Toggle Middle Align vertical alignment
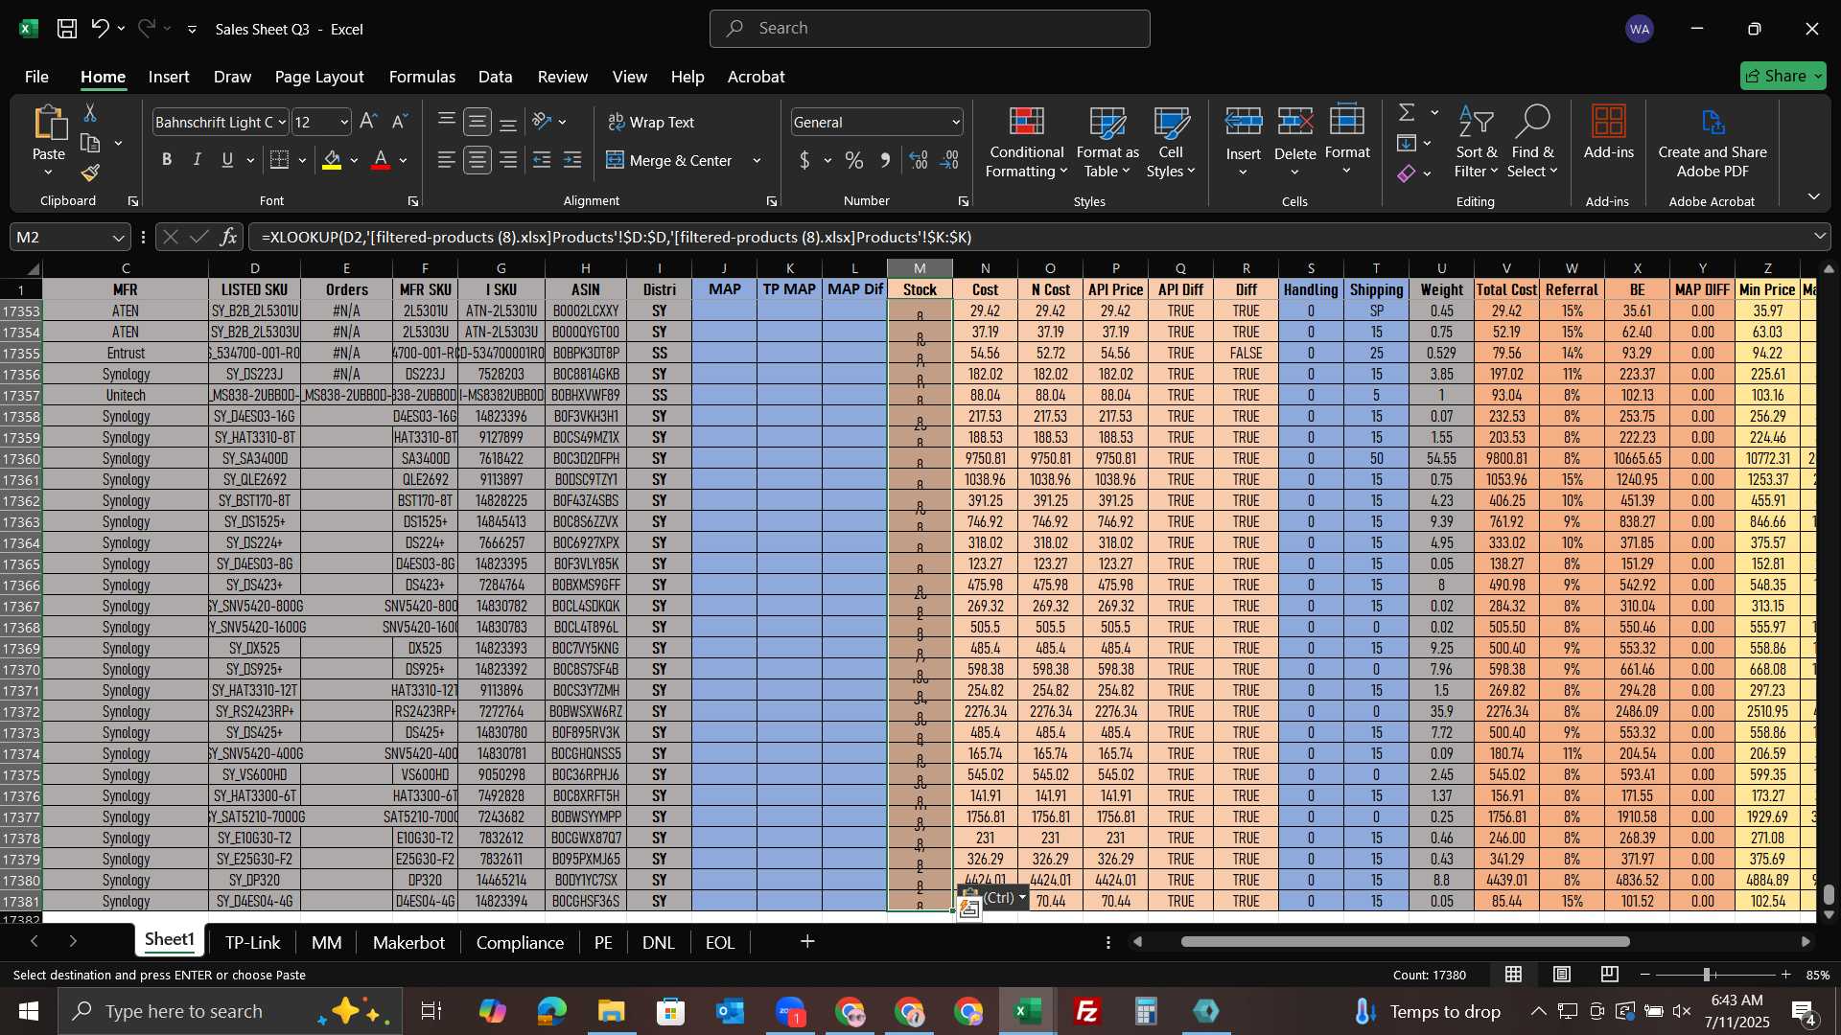This screenshot has height=1035, width=1841. pyautogui.click(x=478, y=122)
